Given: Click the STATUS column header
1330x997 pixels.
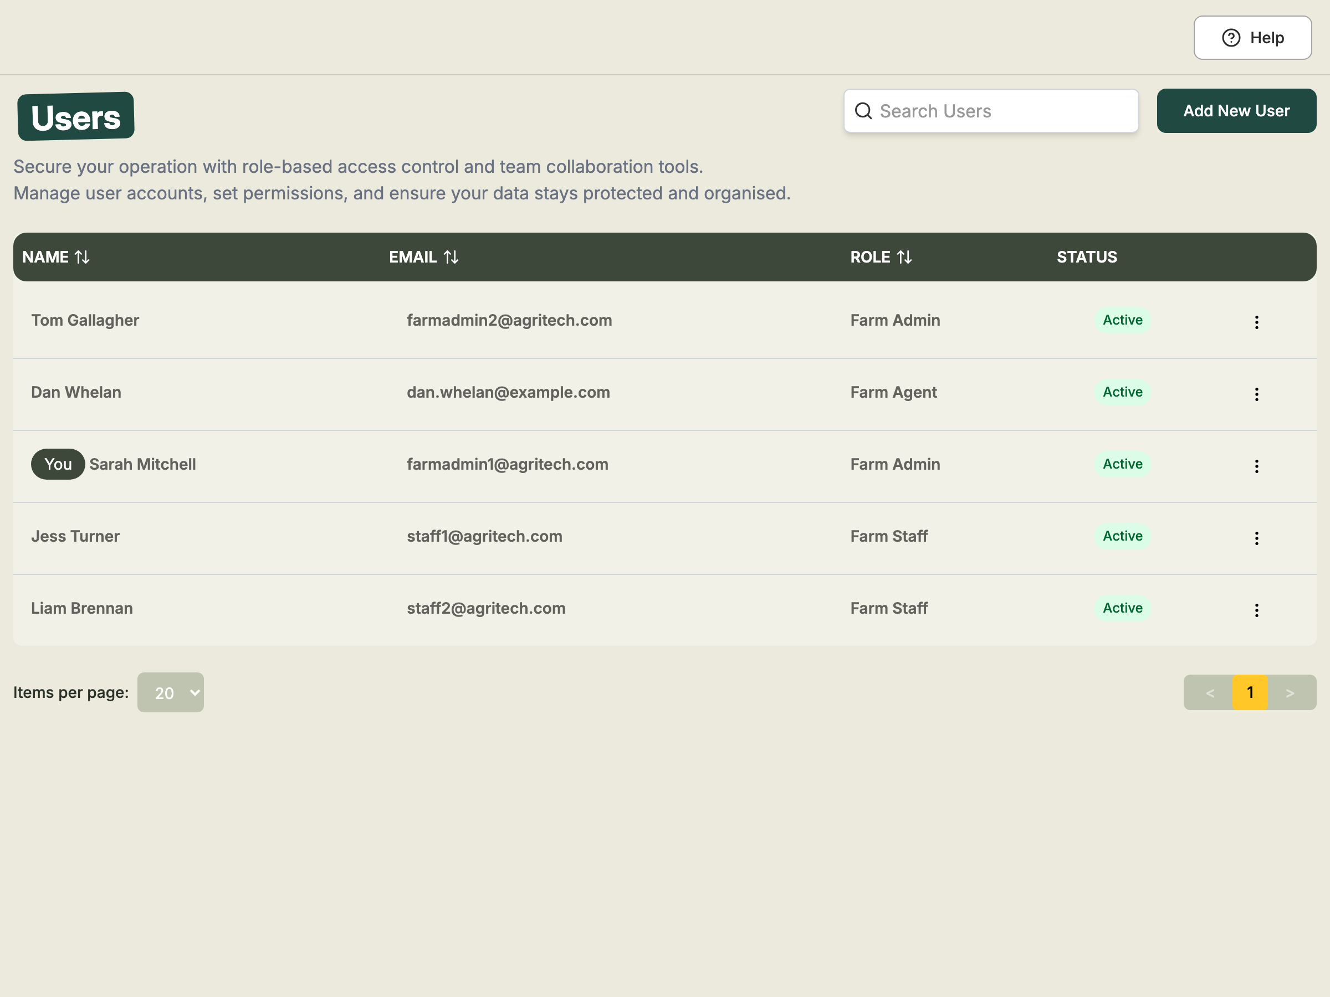Looking at the screenshot, I should [1087, 257].
